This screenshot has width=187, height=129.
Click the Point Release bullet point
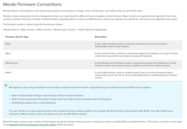pyautogui.click(x=34, y=103)
